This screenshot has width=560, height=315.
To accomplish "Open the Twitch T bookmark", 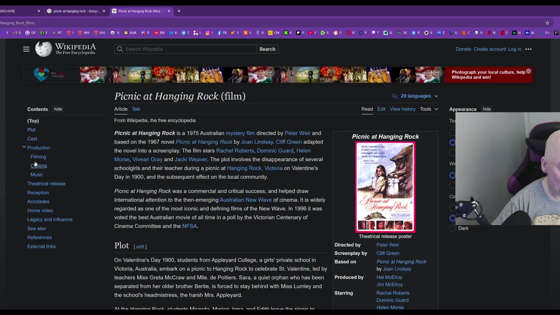I will coord(375,32).
